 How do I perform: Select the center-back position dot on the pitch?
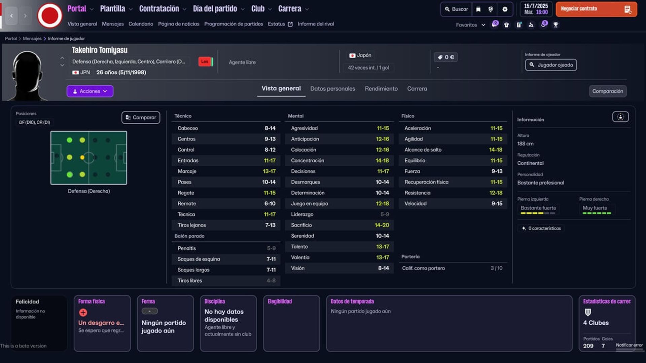click(70, 157)
